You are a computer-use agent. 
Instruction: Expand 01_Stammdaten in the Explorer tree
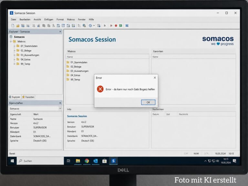(14, 46)
